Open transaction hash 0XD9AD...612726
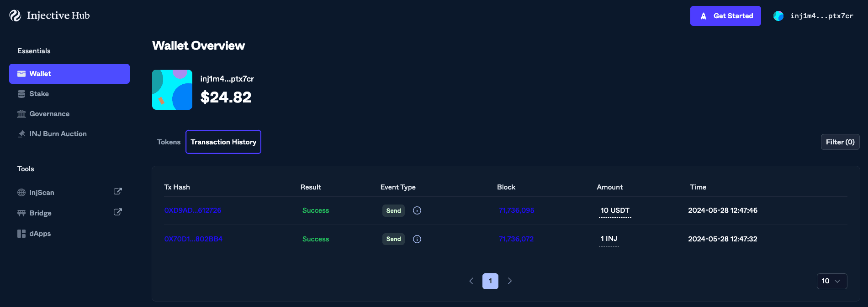868x307 pixels. click(193, 210)
